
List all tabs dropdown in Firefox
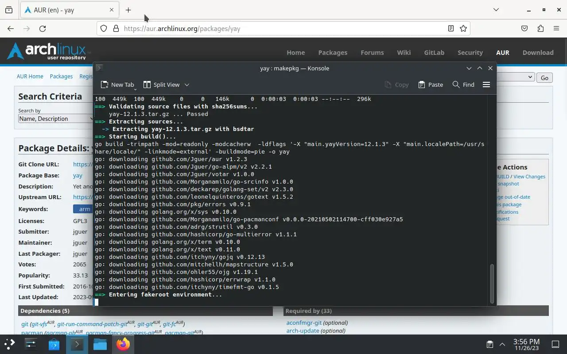click(x=496, y=10)
